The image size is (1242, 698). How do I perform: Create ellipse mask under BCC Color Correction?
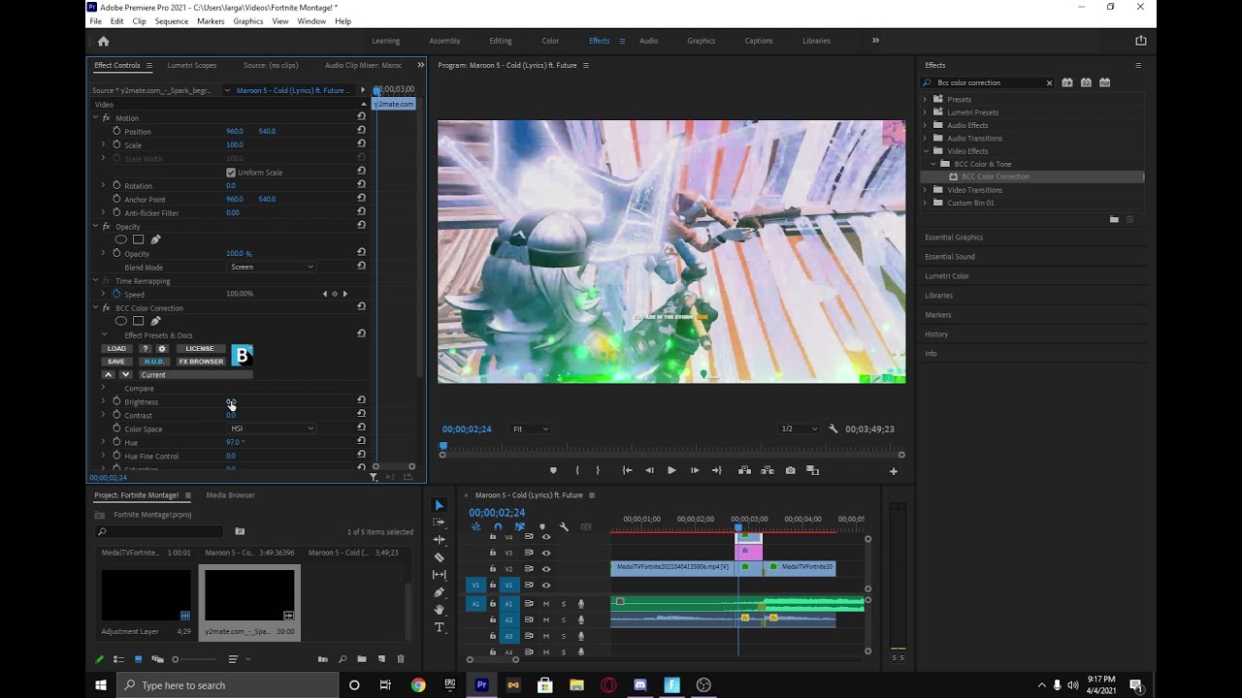(121, 321)
